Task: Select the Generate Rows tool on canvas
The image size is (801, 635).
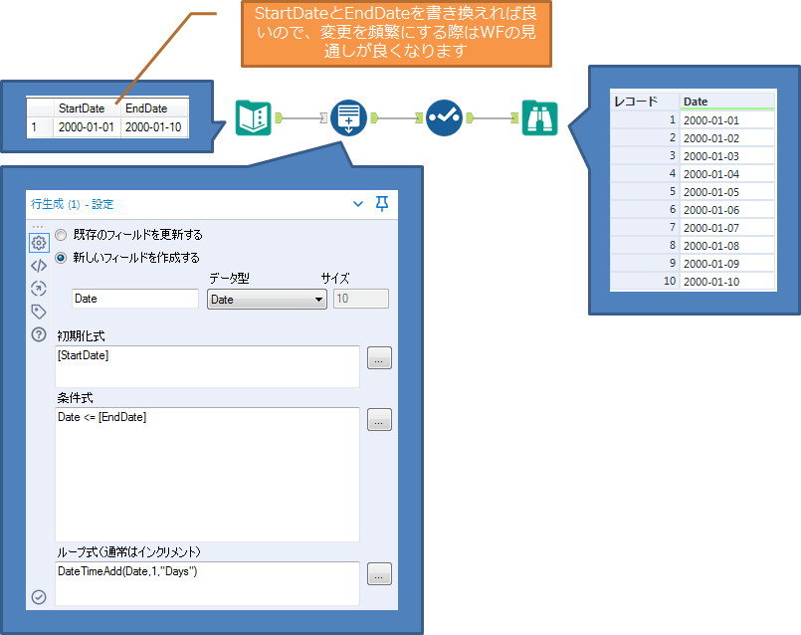Action: coord(347,118)
